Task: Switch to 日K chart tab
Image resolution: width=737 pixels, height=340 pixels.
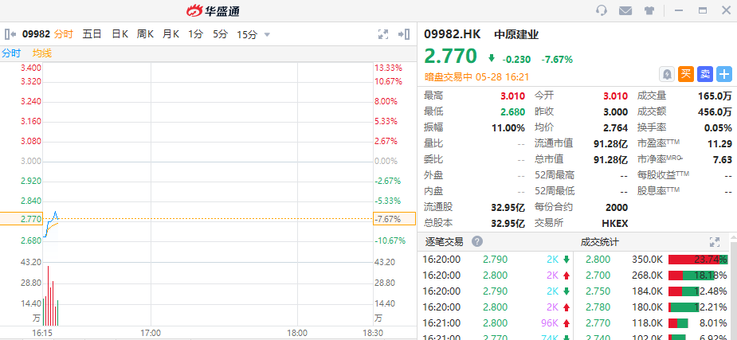Action: click(x=120, y=33)
